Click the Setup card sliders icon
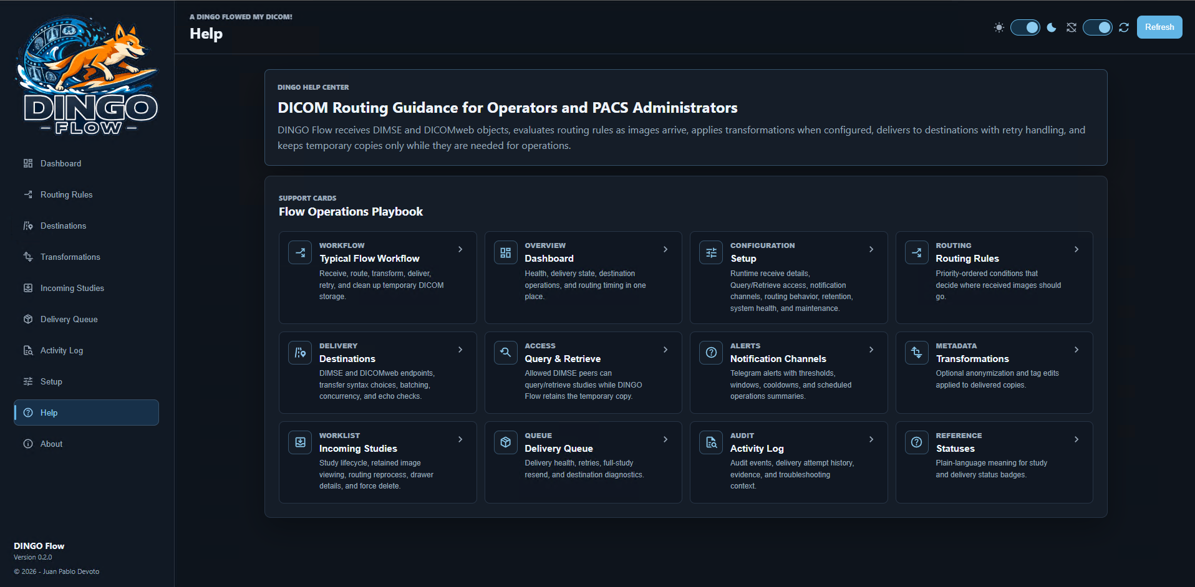The height and width of the screenshot is (587, 1195). pos(711,252)
